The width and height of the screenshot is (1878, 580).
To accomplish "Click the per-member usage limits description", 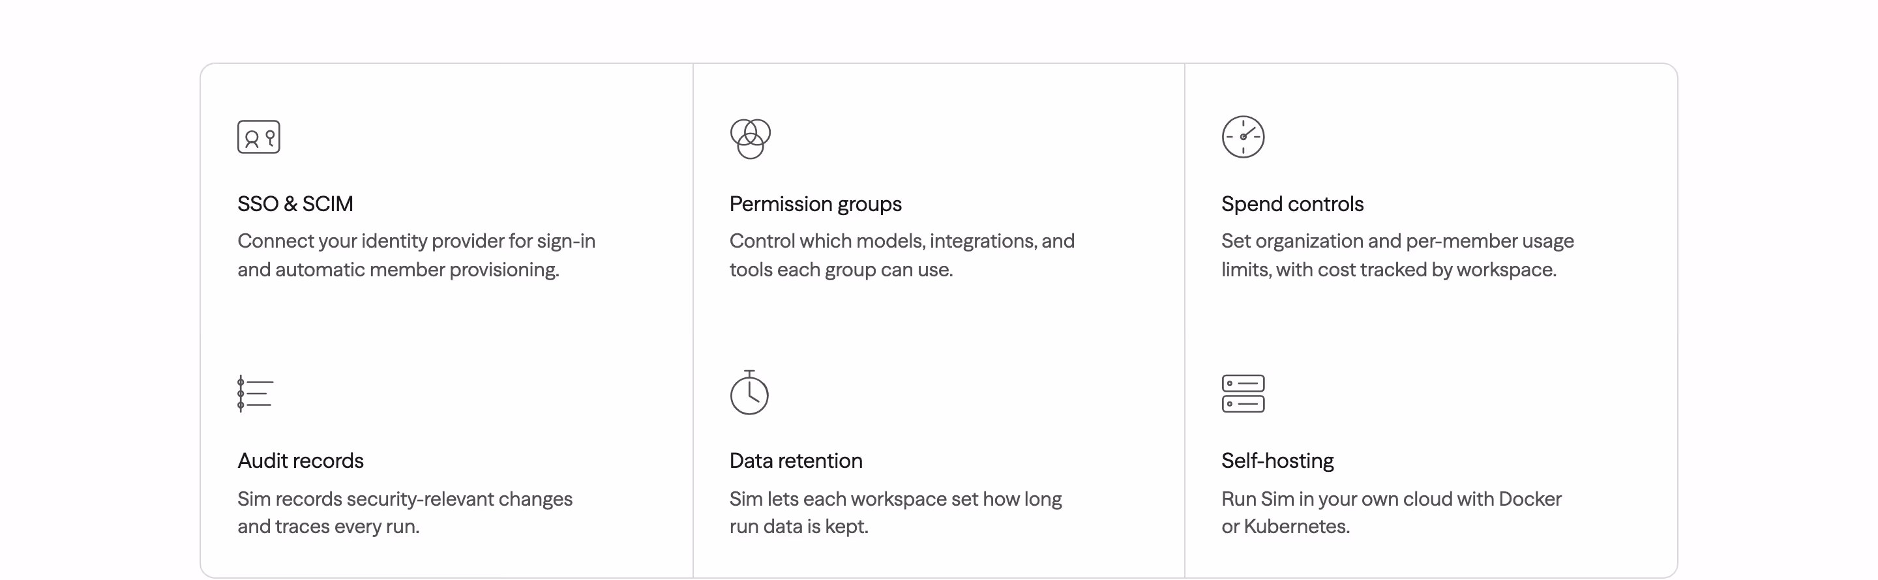I will tap(1397, 255).
